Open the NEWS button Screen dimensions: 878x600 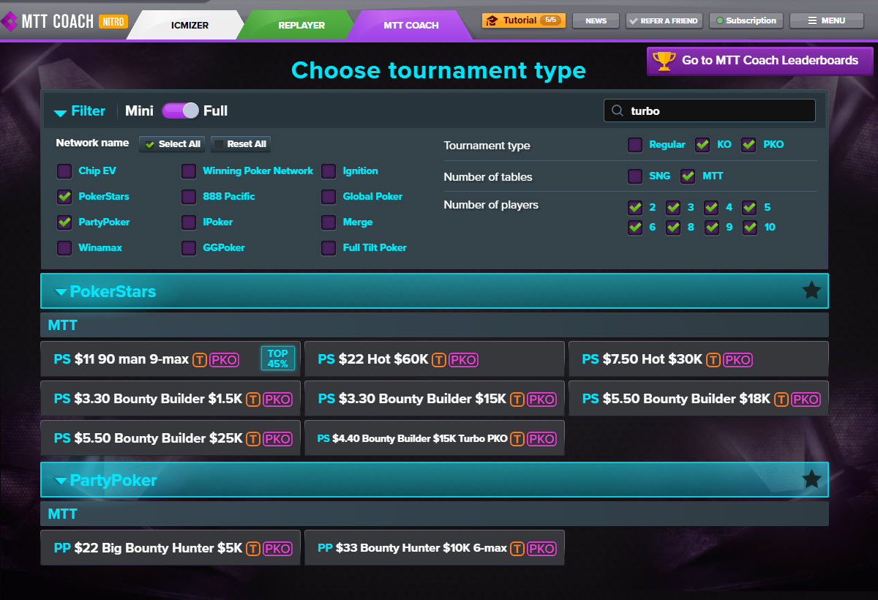[596, 20]
